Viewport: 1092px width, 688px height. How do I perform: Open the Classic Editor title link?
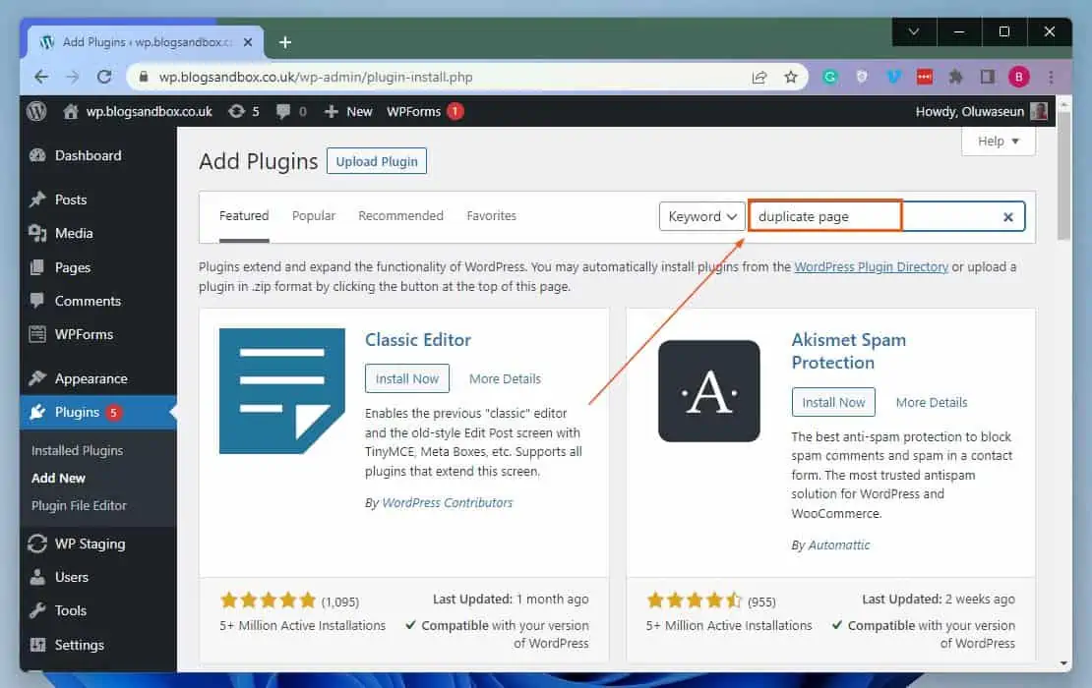(x=418, y=339)
